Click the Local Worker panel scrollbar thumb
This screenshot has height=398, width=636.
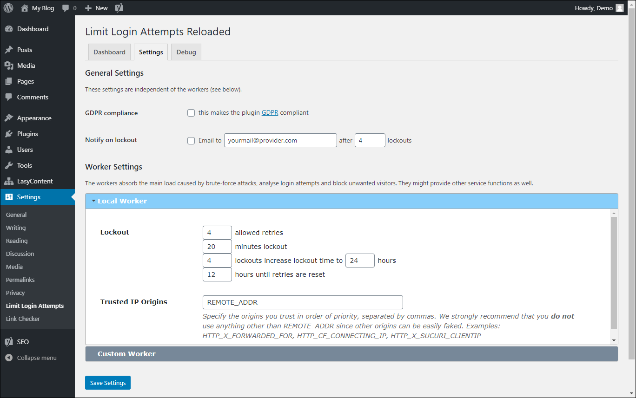[x=614, y=273]
